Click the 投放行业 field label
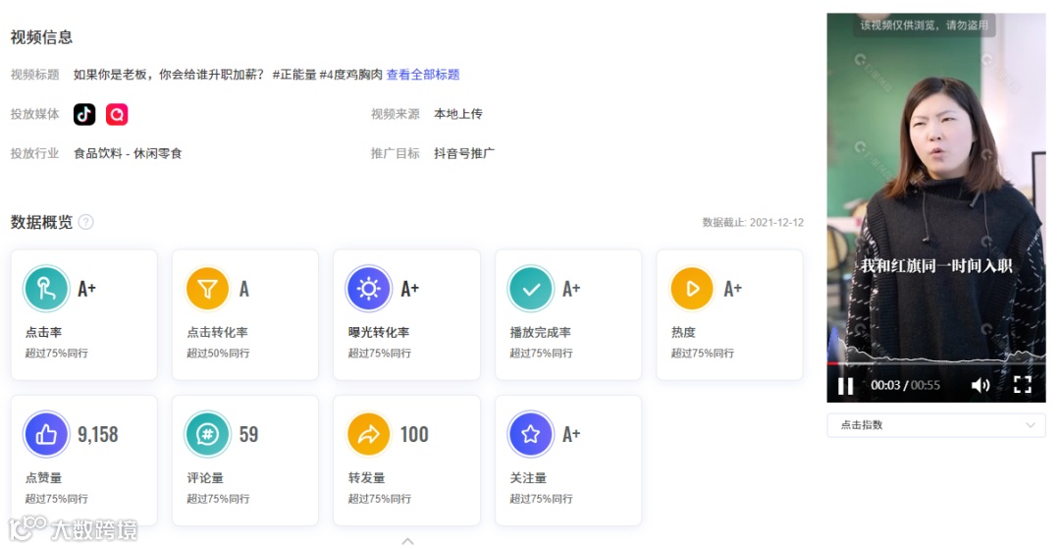 (x=35, y=153)
